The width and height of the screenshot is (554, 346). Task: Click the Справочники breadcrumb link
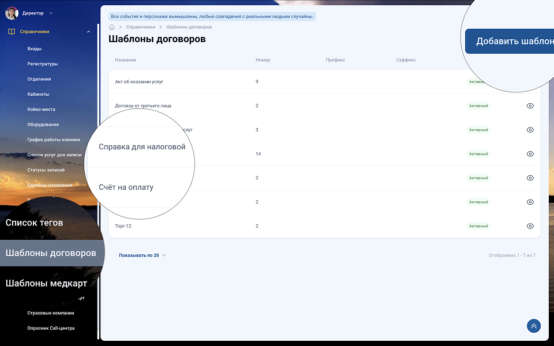click(x=141, y=27)
